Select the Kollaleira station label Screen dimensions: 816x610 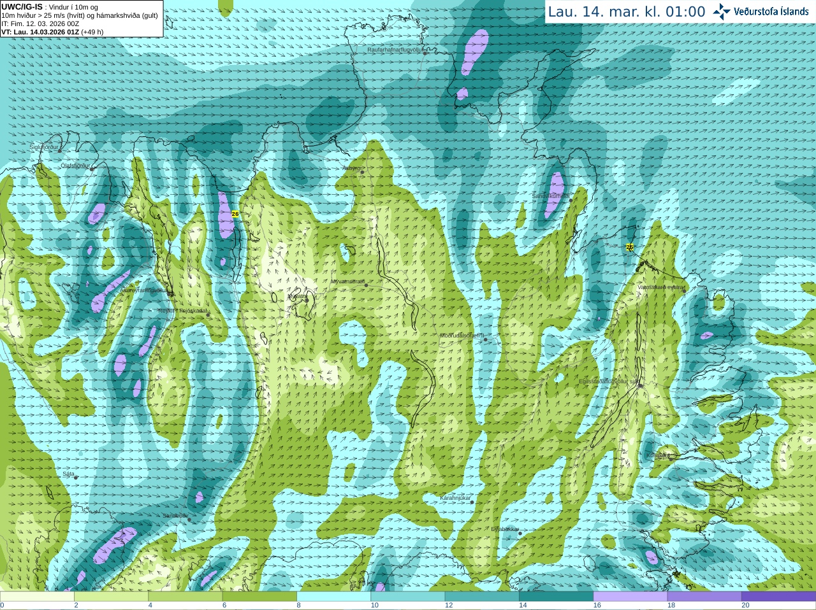coord(658,455)
